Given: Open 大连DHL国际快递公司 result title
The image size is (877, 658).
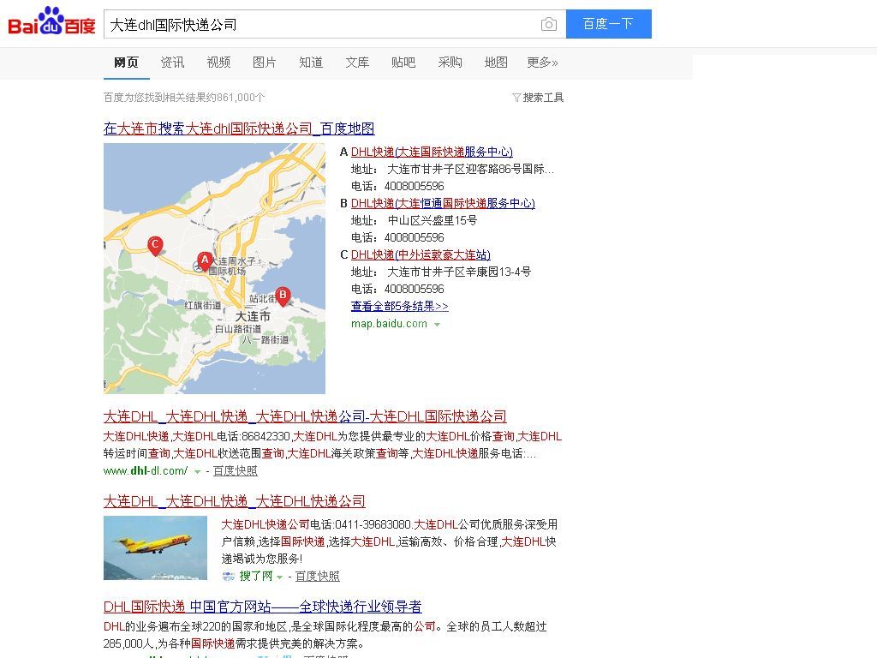Looking at the screenshot, I should point(305,416).
